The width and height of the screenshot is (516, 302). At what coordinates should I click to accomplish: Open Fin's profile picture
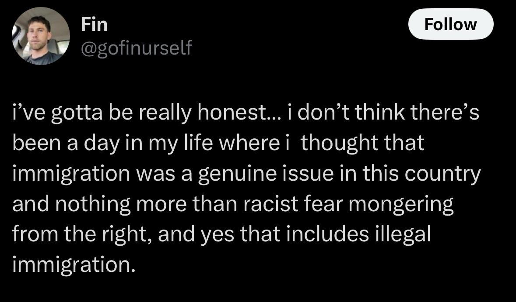click(41, 36)
